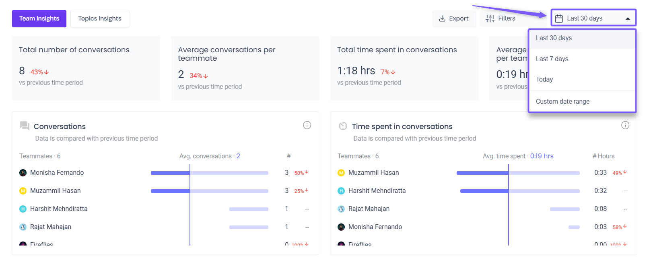Pick Custom date range option
Image resolution: width=651 pixels, height=262 pixels.
pyautogui.click(x=562, y=102)
